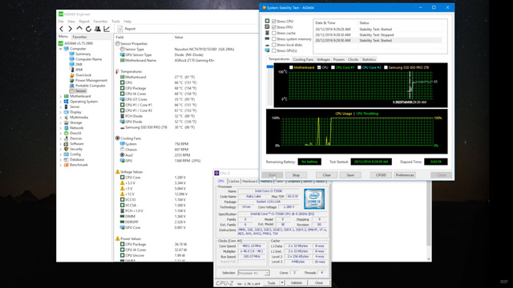This screenshot has height=288, width=513.
Task: Expand the Multimedia tree node
Action: click(x=61, y=118)
